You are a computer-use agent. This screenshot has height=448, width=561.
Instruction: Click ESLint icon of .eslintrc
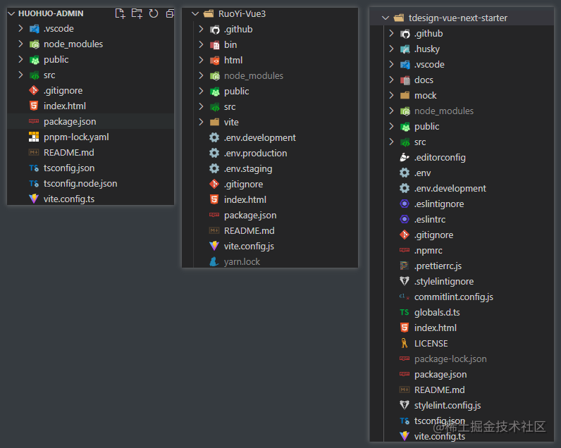point(405,219)
